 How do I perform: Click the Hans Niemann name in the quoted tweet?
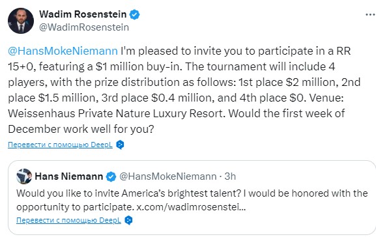(69, 176)
